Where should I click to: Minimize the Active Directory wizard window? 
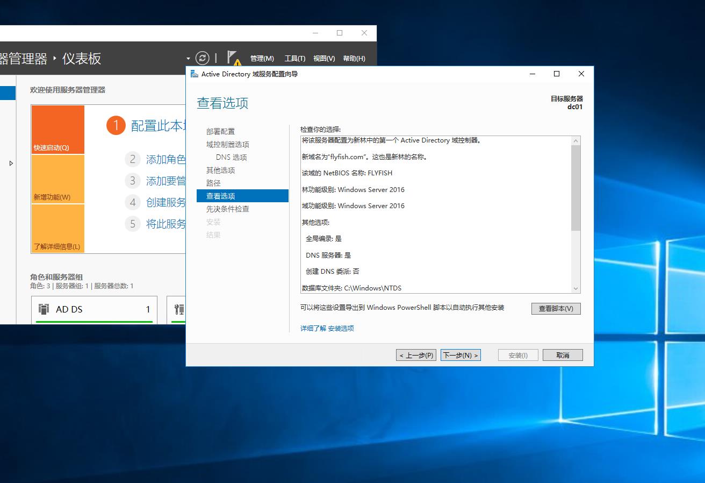tap(533, 74)
